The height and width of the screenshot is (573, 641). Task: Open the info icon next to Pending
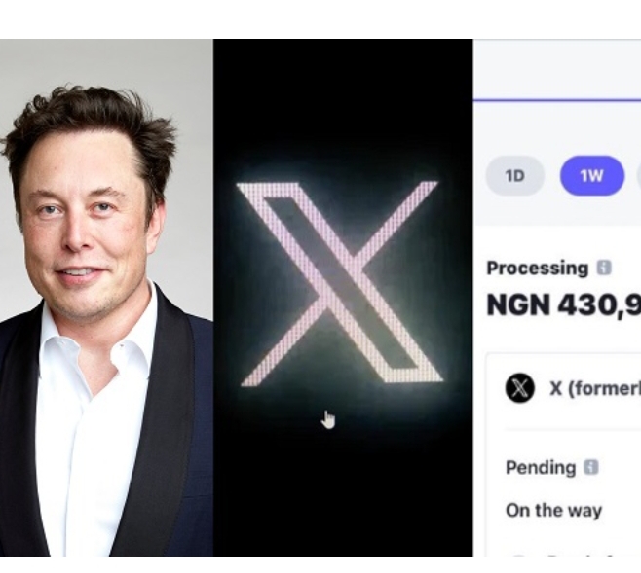pyautogui.click(x=591, y=467)
